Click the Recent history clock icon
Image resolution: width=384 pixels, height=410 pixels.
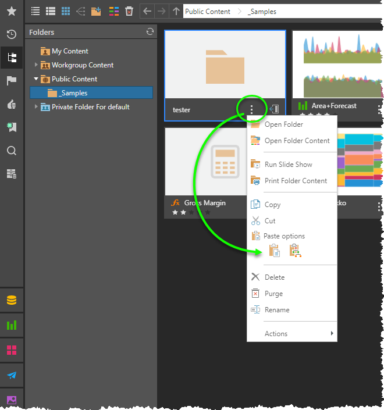click(11, 34)
